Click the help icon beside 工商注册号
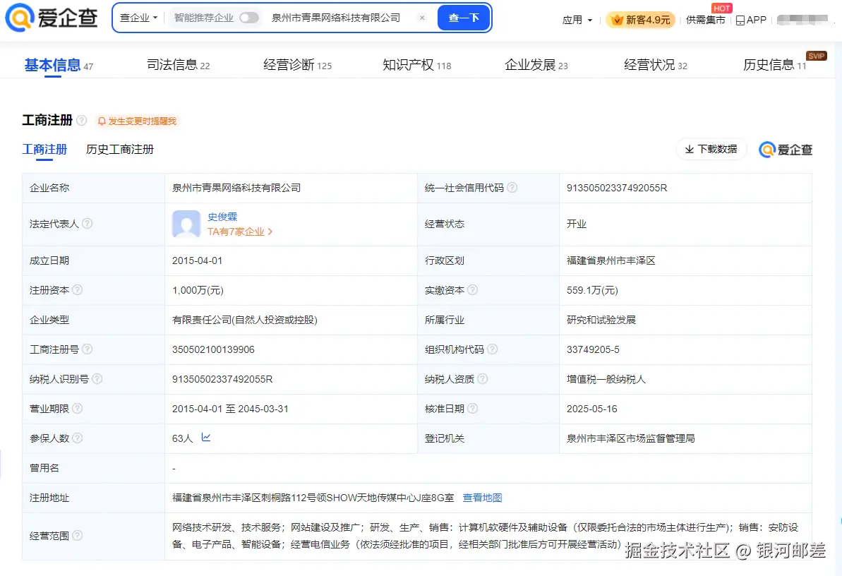This screenshot has width=842, height=576. click(x=87, y=349)
